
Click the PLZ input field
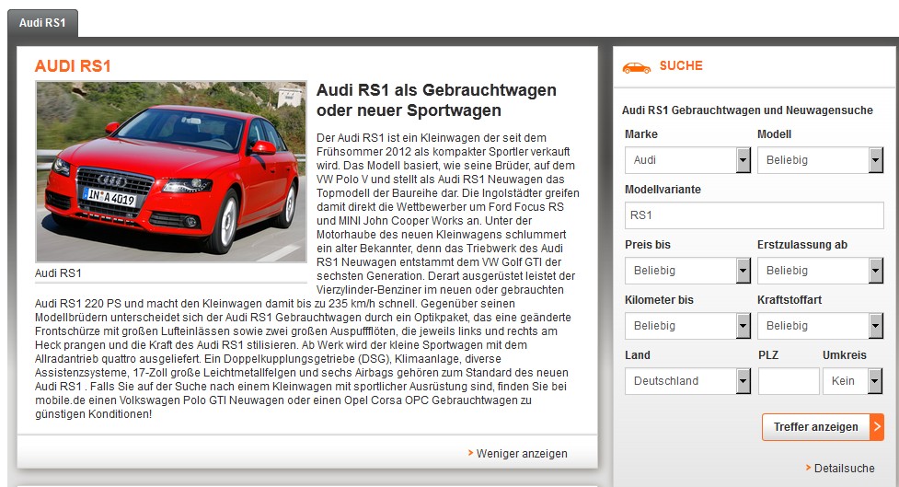click(788, 381)
